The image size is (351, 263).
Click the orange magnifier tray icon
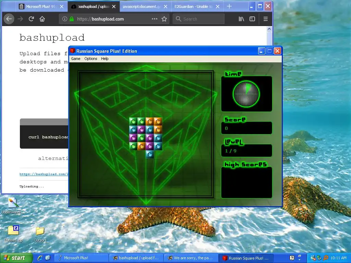(x=326, y=258)
